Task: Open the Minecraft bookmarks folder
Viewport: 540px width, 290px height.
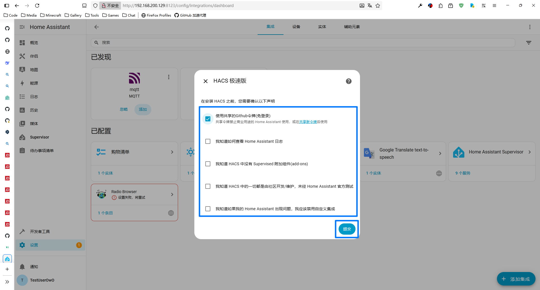Action: point(51,15)
